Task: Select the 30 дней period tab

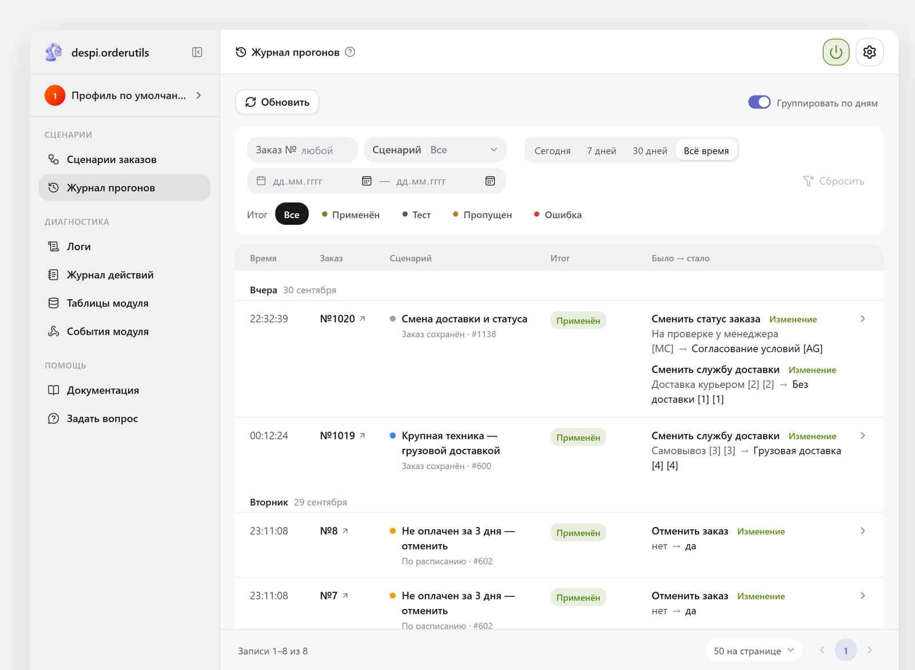Action: 650,150
